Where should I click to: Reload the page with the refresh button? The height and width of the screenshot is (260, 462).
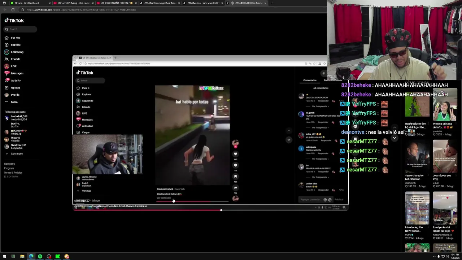(13, 10)
